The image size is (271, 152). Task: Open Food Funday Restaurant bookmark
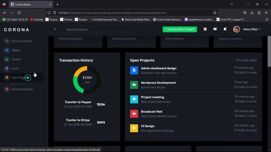tap(168, 19)
